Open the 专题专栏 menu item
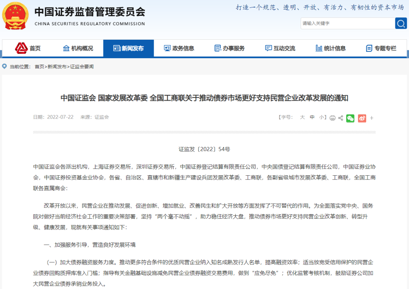 tap(382, 48)
